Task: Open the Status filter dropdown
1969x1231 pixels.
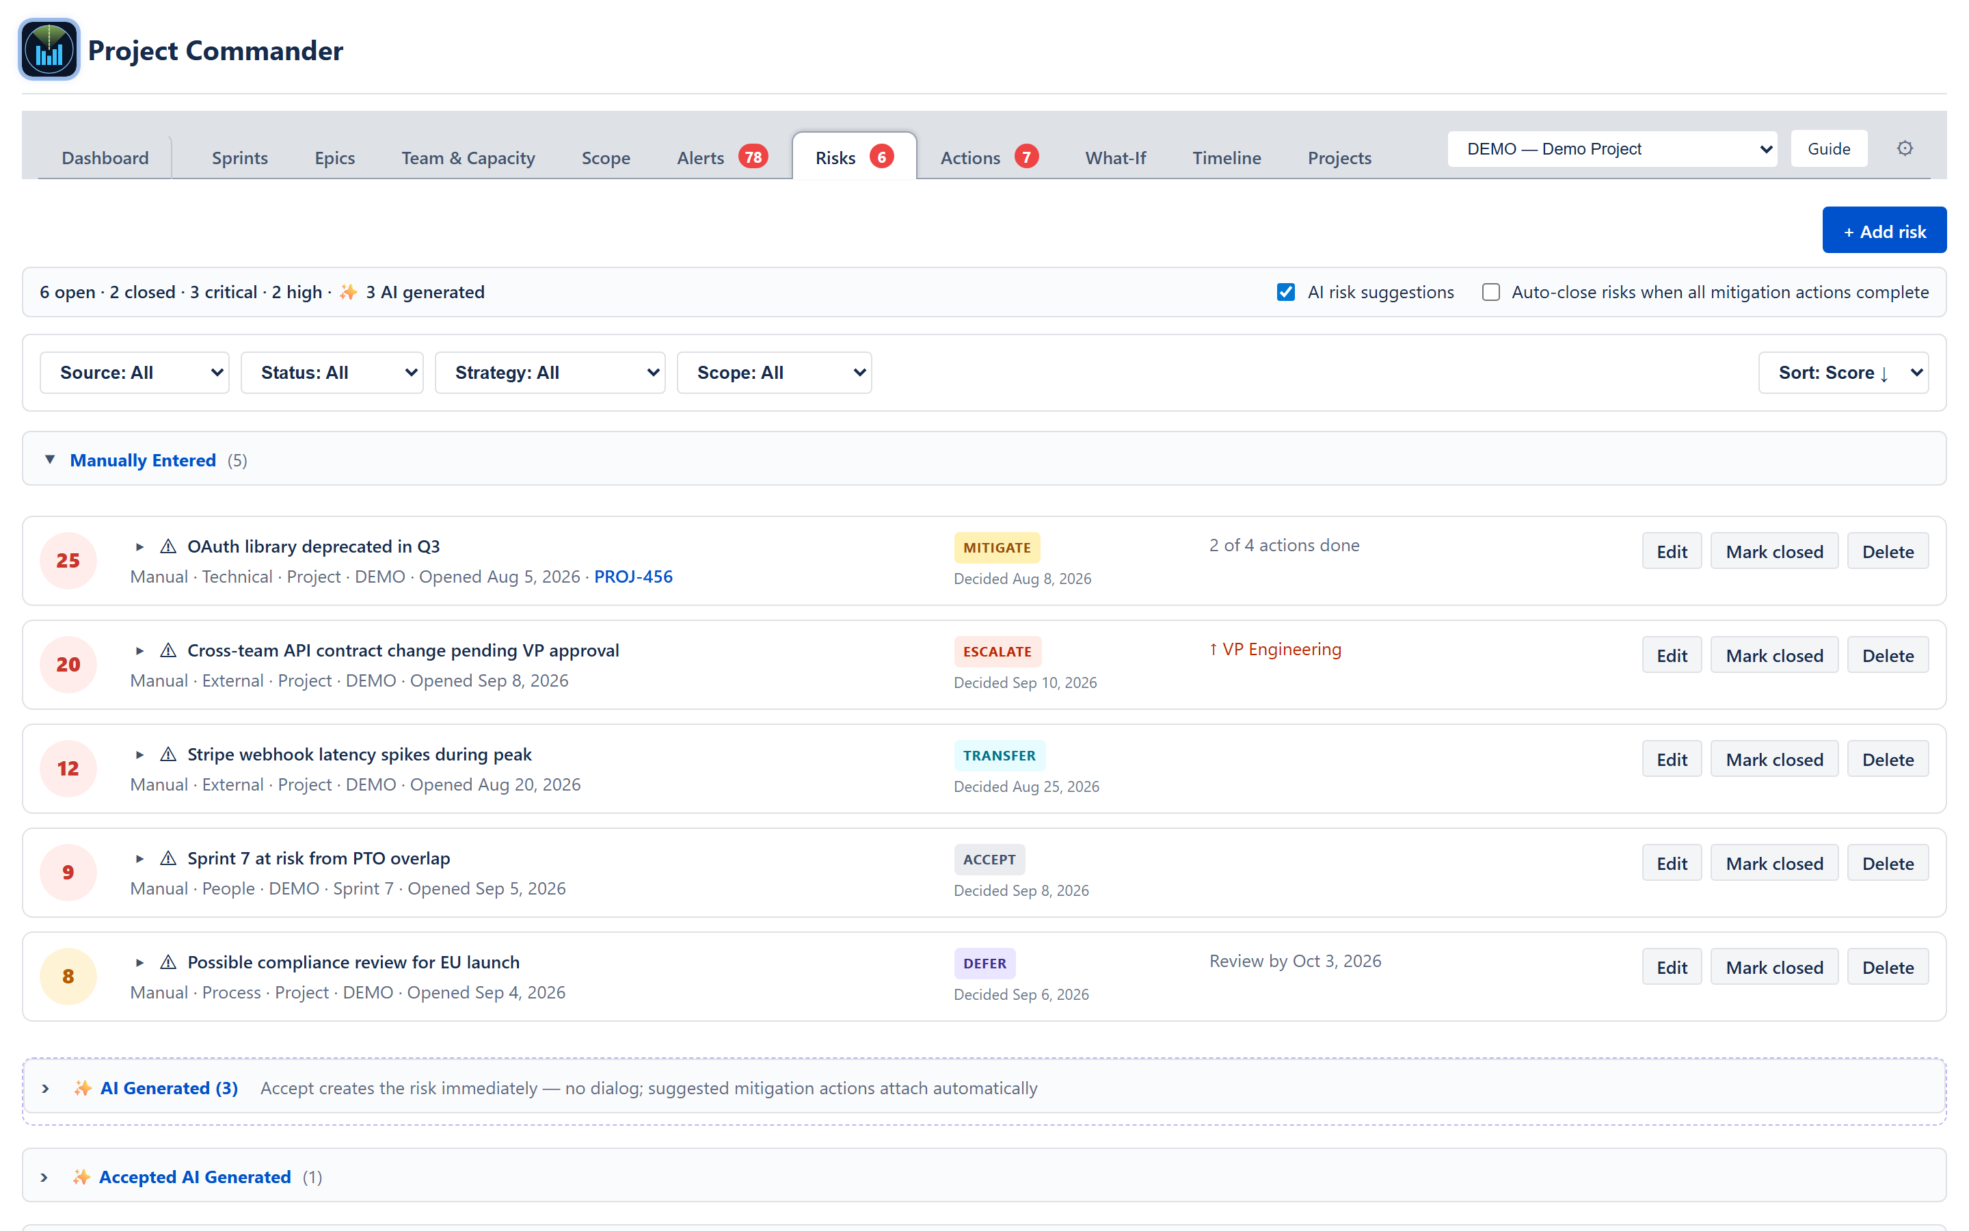Action: tap(332, 373)
